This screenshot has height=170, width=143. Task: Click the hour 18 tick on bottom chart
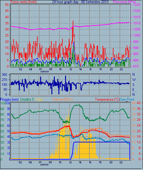(100, 162)
